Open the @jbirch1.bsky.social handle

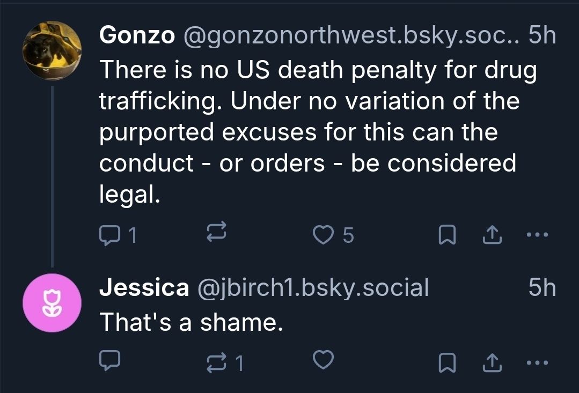[313, 288]
